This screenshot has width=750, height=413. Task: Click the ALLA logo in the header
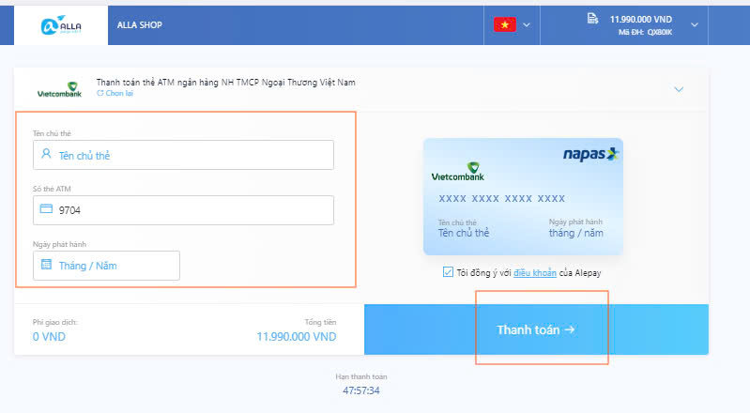pos(61,25)
